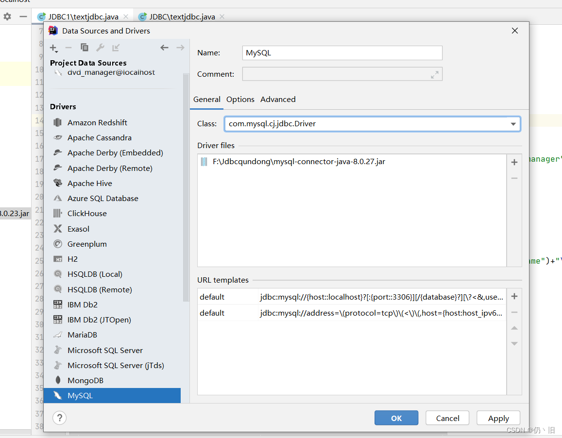The height and width of the screenshot is (438, 562).
Task: Close the Data Sources and Drivers dialog
Action: (515, 31)
